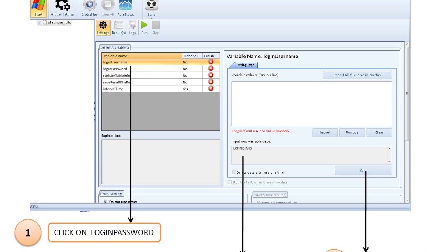The height and width of the screenshot is (252, 448).
Task: Select the registerTableInfo variable row
Action: tap(161, 75)
